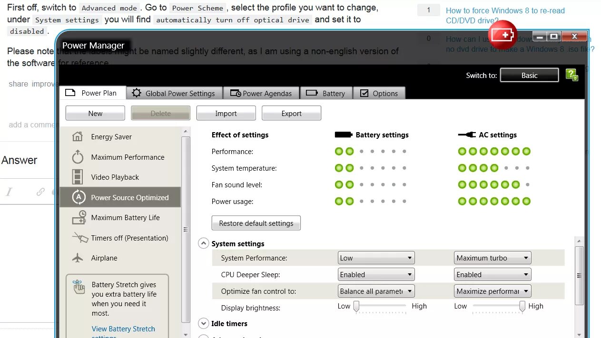This screenshot has height=338, width=601.
Task: Click the Power Agendas clock icon
Action: 236,94
